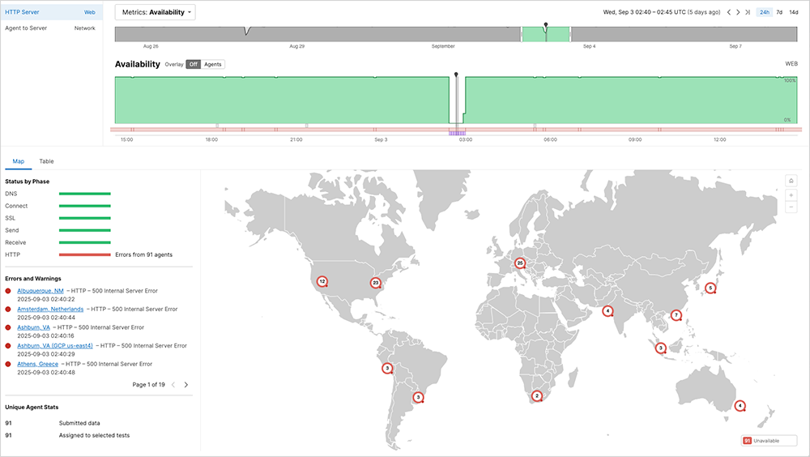The image size is (810, 457).
Task: Select the 3-agent cluster near Singapore
Action: click(661, 348)
